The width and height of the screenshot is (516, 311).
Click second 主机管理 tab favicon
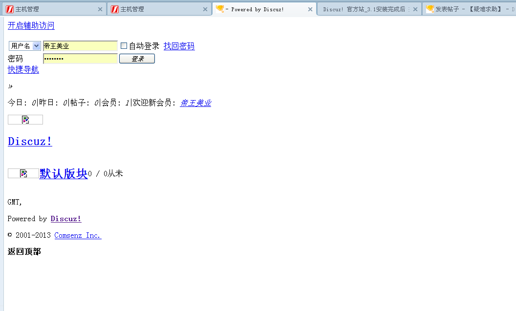pyautogui.click(x=115, y=9)
